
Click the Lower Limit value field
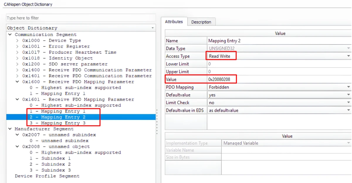coord(279,64)
